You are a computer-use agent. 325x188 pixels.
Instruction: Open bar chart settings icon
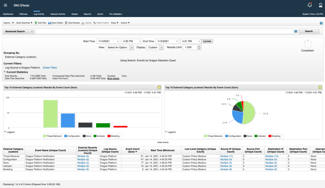click(x=159, y=88)
